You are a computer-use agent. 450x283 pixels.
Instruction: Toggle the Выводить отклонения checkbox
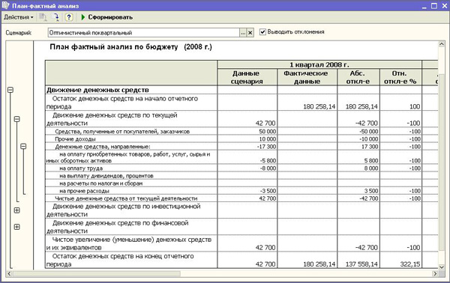(x=262, y=31)
